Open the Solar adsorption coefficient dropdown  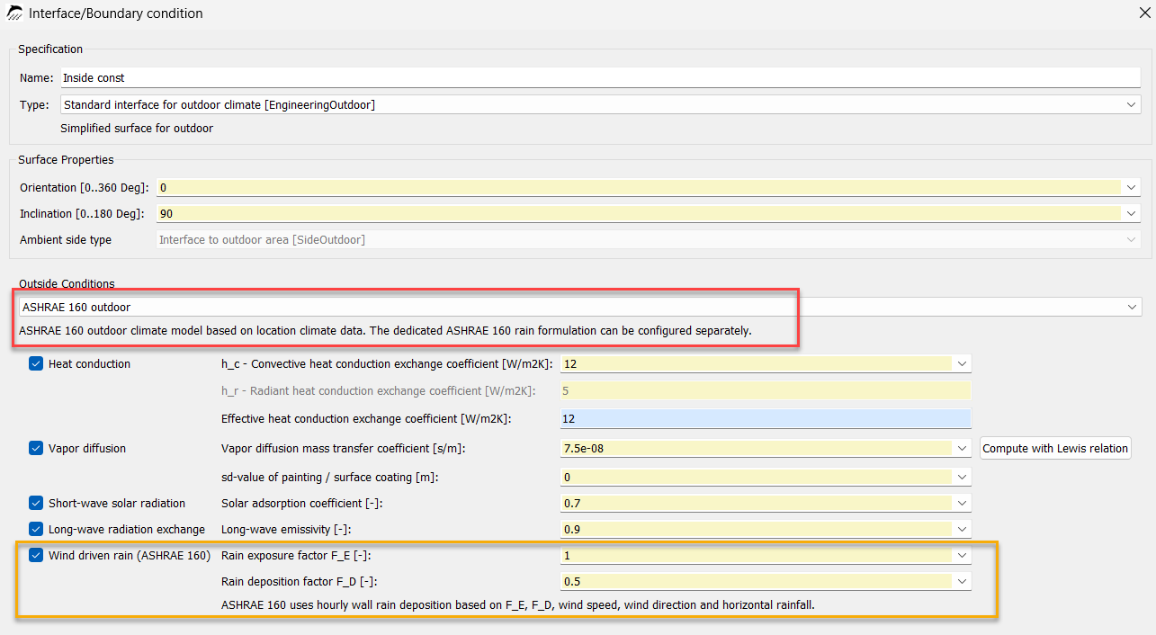click(963, 504)
